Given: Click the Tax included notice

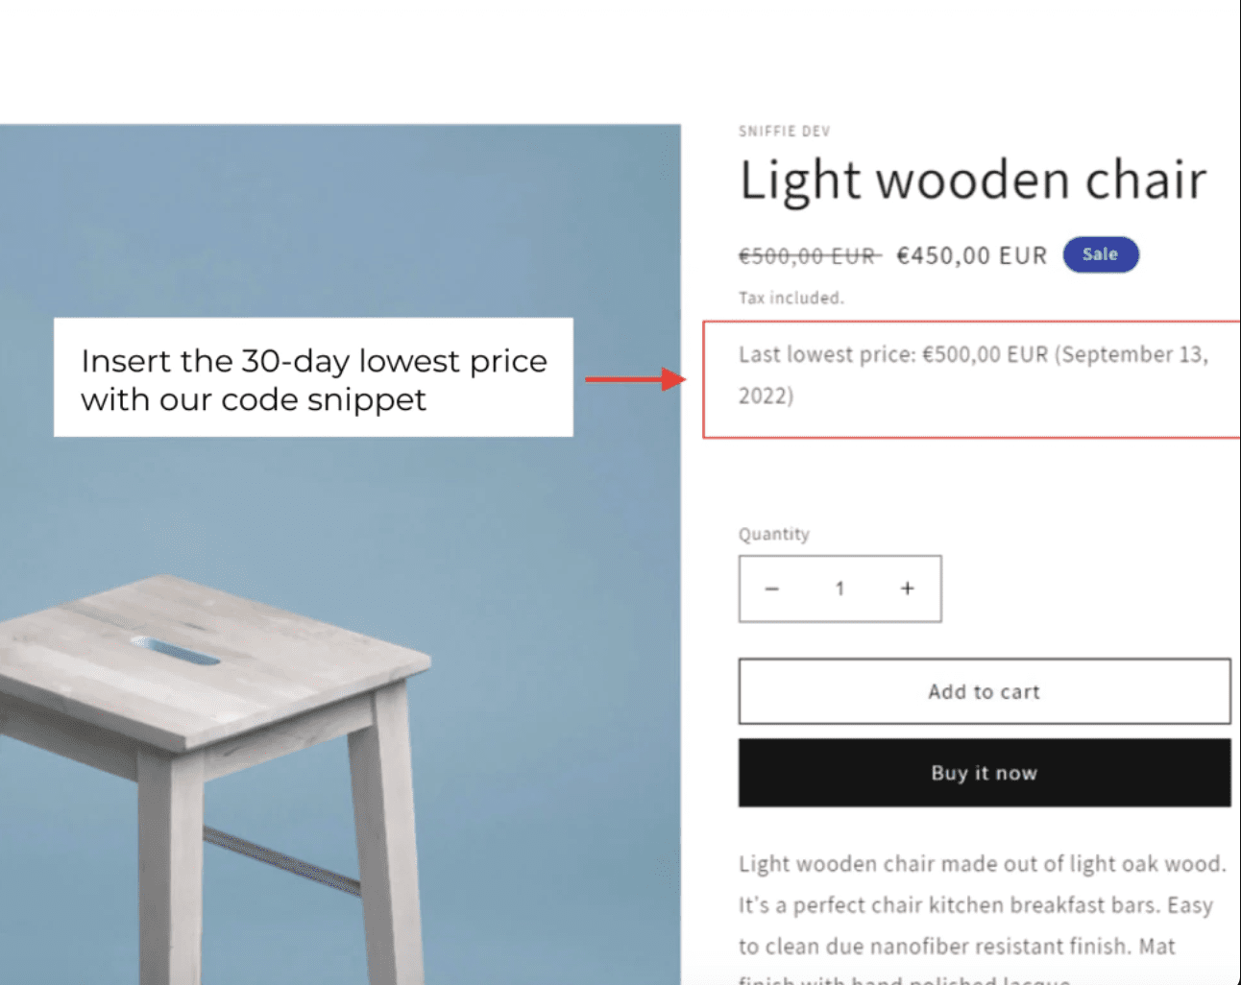Looking at the screenshot, I should [x=791, y=298].
